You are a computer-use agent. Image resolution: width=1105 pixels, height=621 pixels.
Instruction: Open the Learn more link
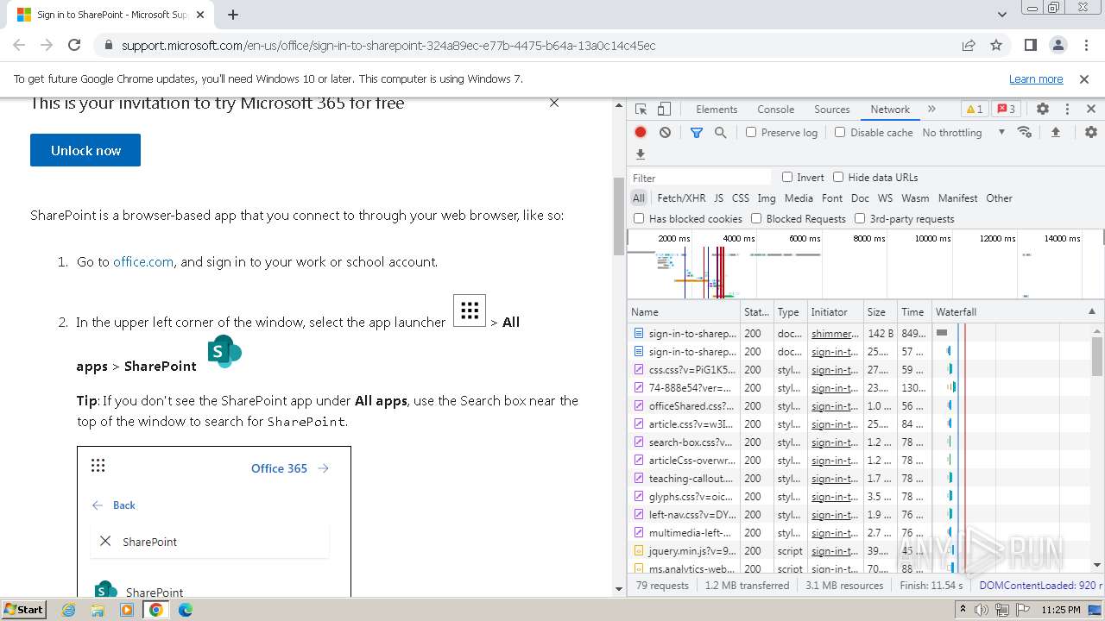tap(1036, 78)
